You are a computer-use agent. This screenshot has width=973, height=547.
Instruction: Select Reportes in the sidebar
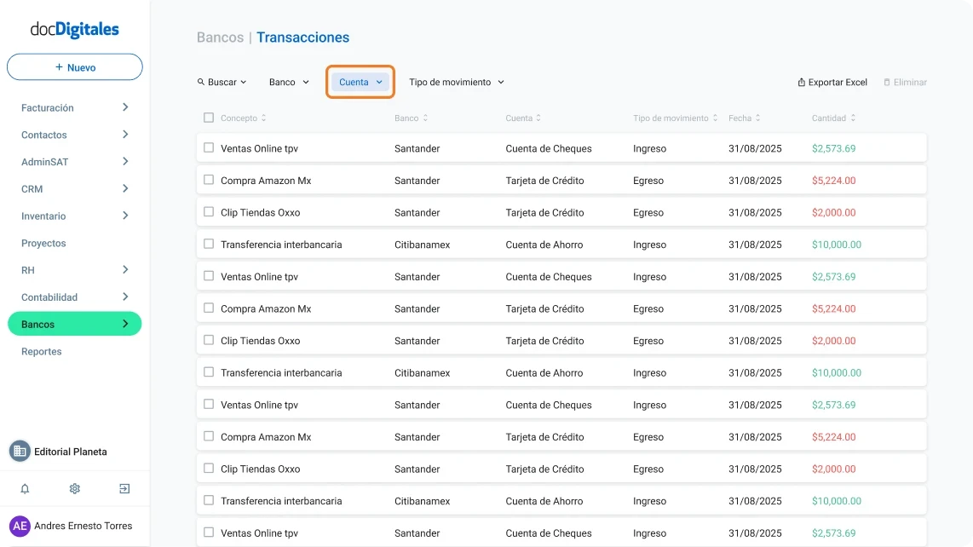coord(41,351)
